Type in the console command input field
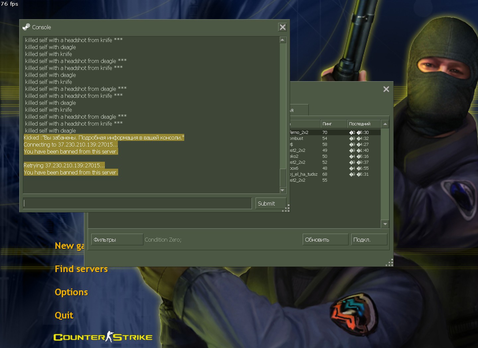Screen dimensions: 478x348 (x=137, y=203)
